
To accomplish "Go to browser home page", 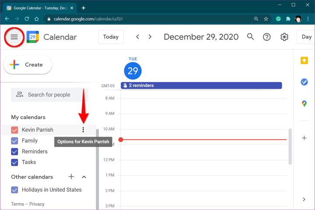I will (37, 19).
